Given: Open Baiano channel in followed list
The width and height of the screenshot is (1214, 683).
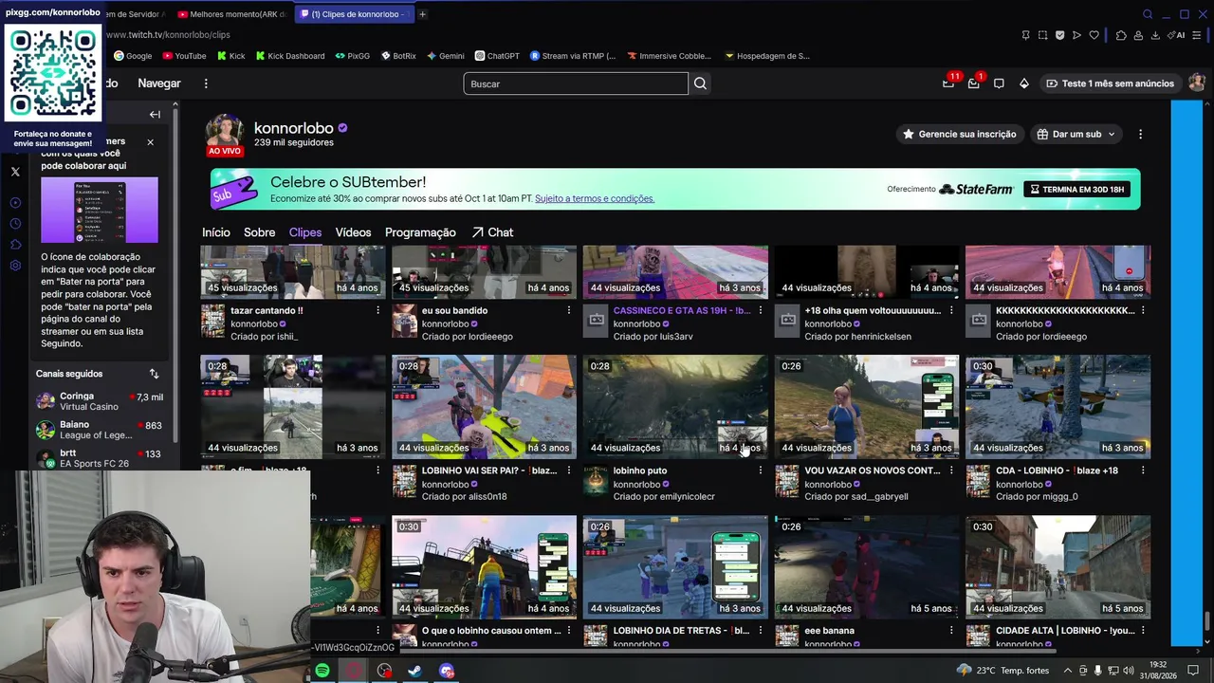Looking at the screenshot, I should tap(100, 430).
